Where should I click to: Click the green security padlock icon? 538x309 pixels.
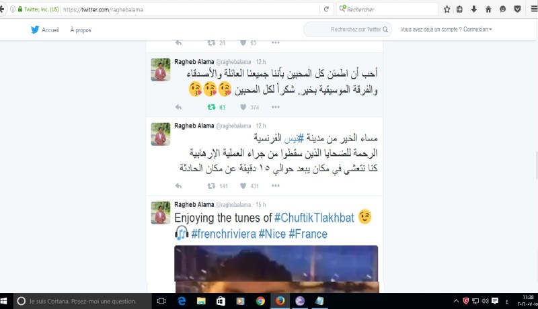pyautogui.click(x=20, y=9)
